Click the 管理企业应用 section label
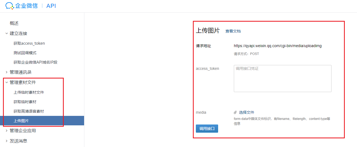The height and width of the screenshot is (147, 357). pos(23,130)
